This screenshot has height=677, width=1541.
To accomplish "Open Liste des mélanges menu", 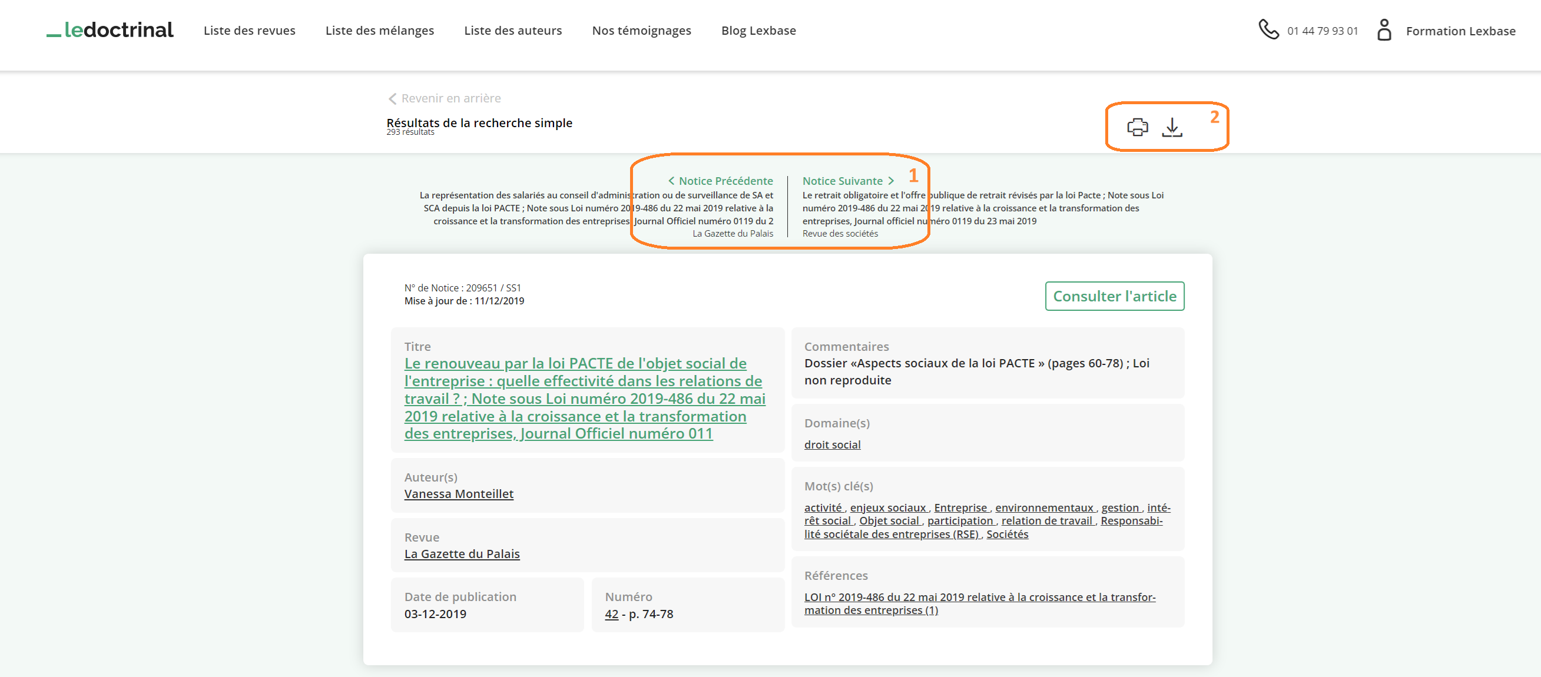I will (x=380, y=31).
